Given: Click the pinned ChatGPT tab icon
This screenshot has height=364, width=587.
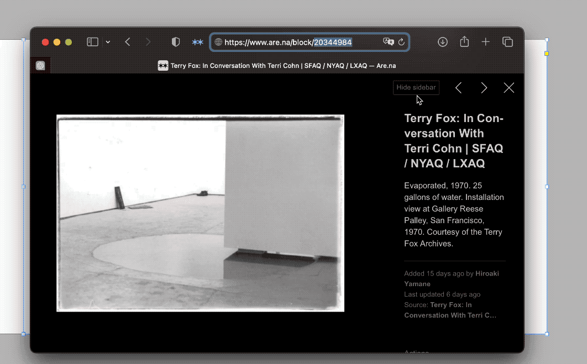Looking at the screenshot, I should pyautogui.click(x=40, y=66).
